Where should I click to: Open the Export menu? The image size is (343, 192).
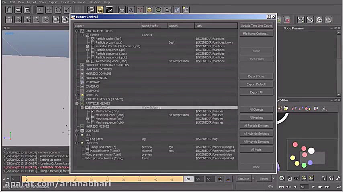tap(53, 2)
